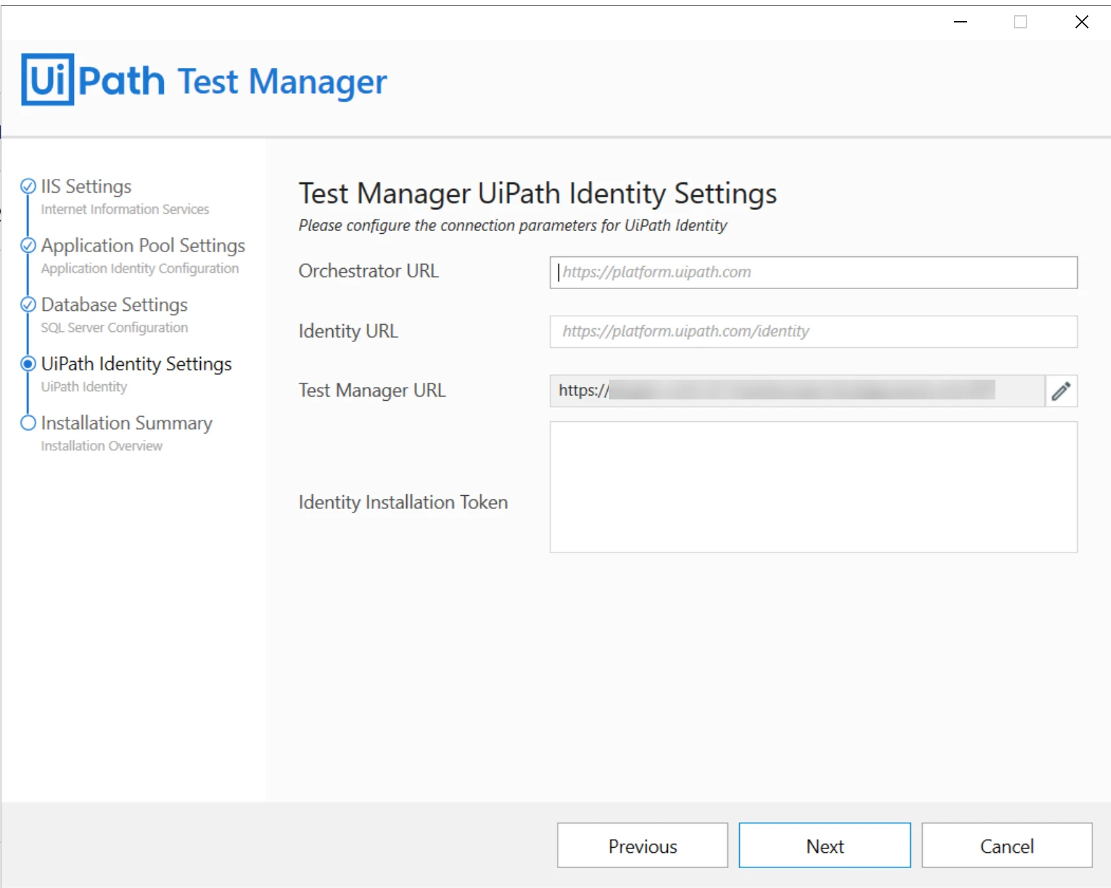Click inside the Identity Installation Token box
The height and width of the screenshot is (888, 1111).
pos(813,487)
